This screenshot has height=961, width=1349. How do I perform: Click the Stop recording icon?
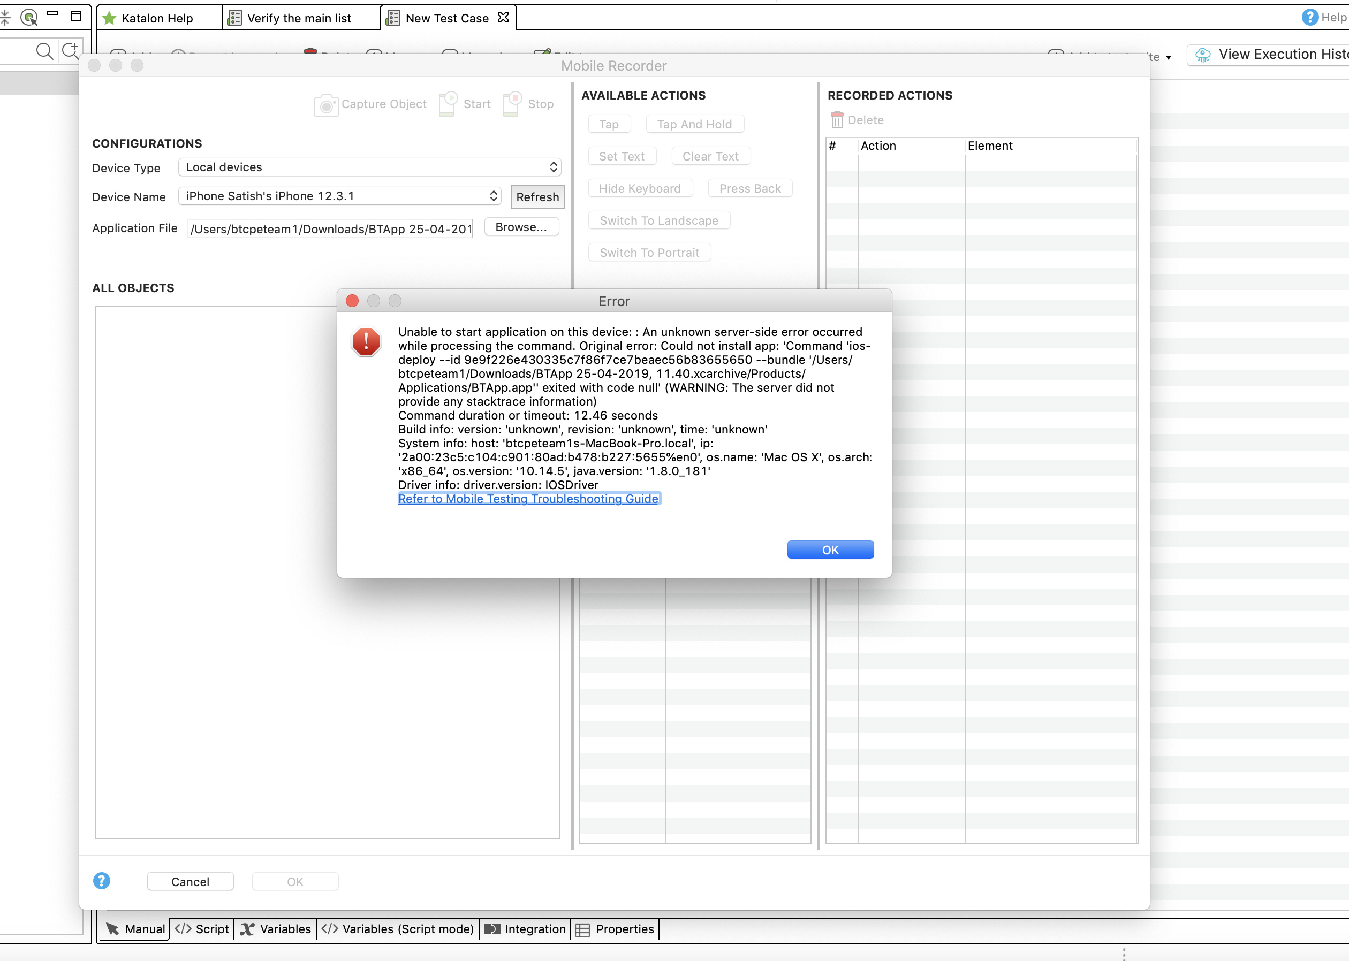513,104
